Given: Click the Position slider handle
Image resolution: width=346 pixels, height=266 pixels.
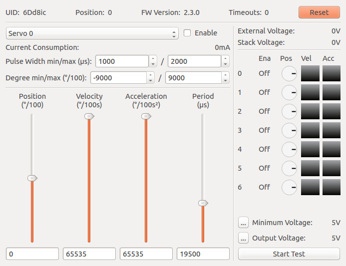Looking at the screenshot, I should tap(32, 178).
